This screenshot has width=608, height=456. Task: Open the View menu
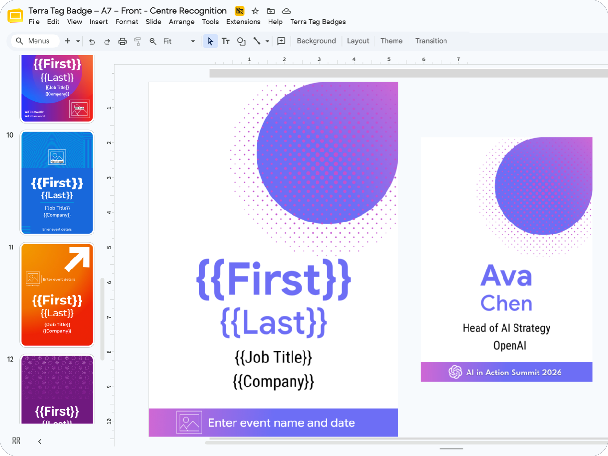(74, 22)
